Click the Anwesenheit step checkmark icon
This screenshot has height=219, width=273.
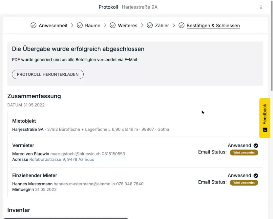coord(33,26)
